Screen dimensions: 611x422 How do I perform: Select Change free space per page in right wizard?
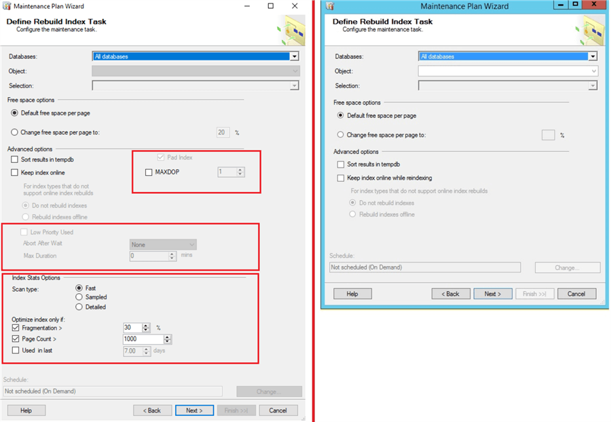[x=341, y=135]
